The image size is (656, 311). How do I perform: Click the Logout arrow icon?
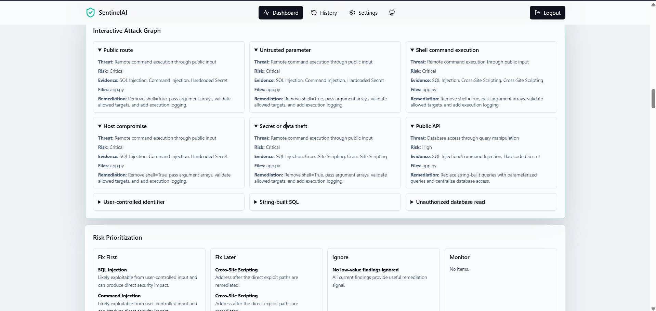coord(538,13)
